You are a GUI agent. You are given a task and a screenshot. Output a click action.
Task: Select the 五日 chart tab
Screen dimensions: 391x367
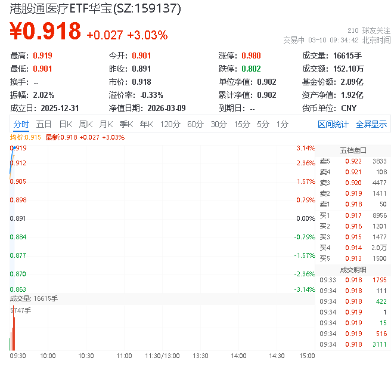(x=44, y=124)
